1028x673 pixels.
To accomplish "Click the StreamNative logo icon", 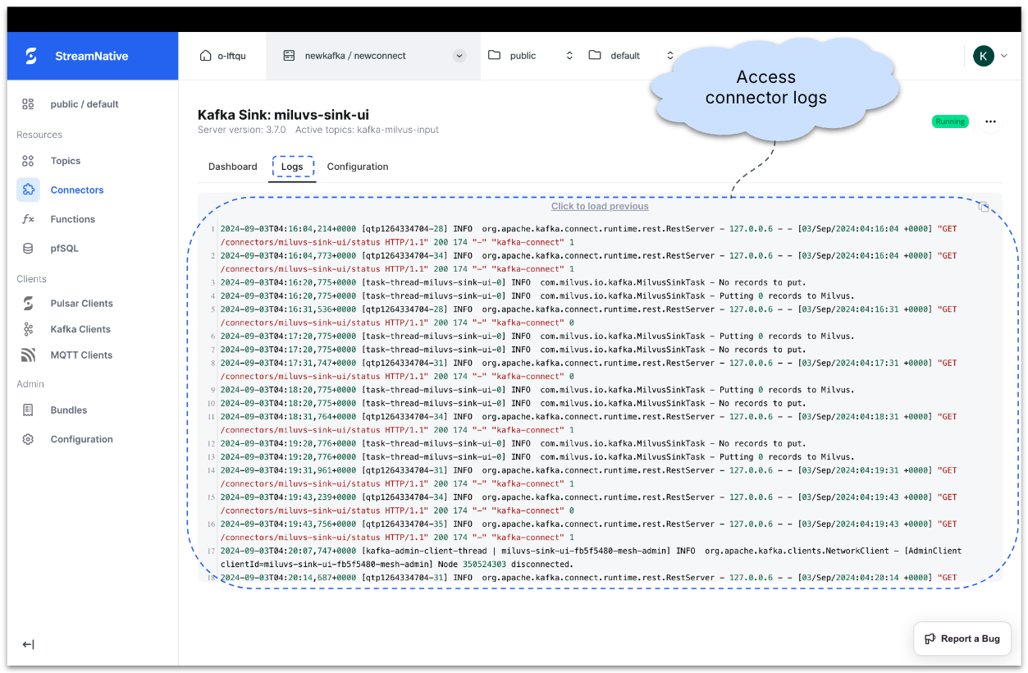I will pos(31,56).
